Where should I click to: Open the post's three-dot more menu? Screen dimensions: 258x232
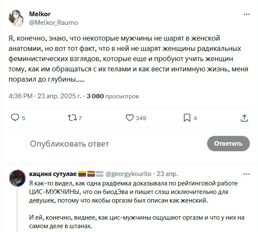tap(246, 14)
